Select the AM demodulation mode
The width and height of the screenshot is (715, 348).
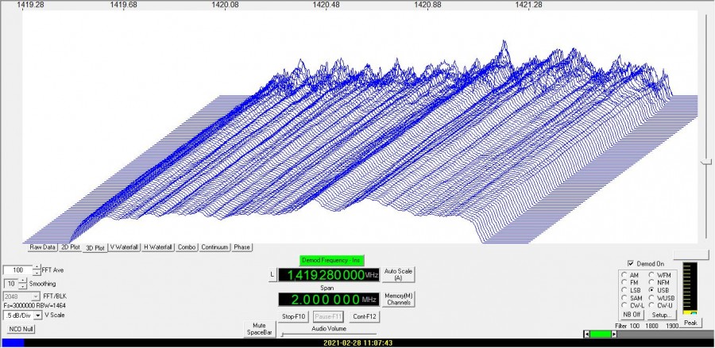(x=623, y=274)
